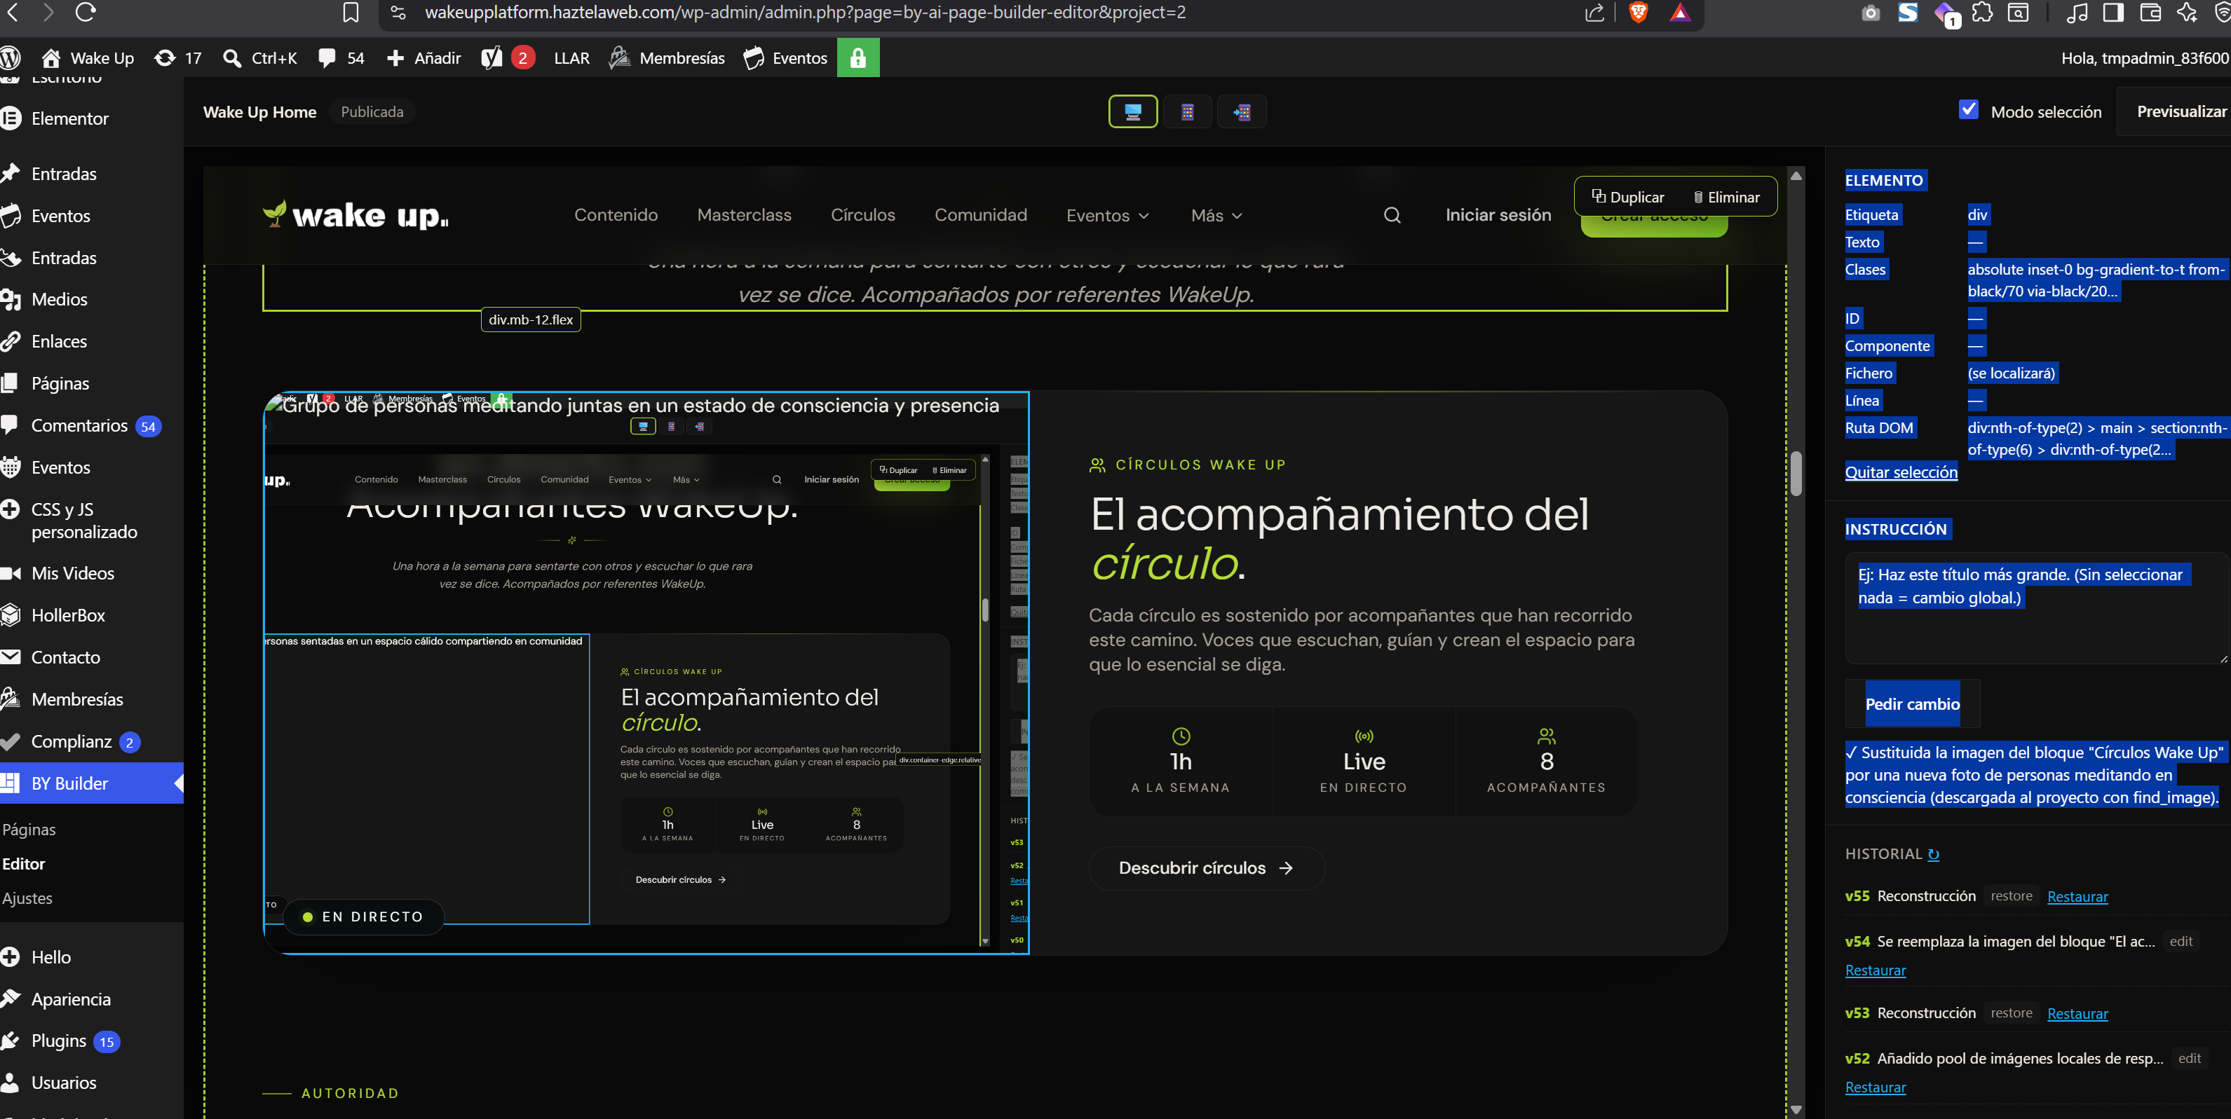Click the canvas vertical scrollbar thumb
The height and width of the screenshot is (1119, 2231).
(1796, 474)
